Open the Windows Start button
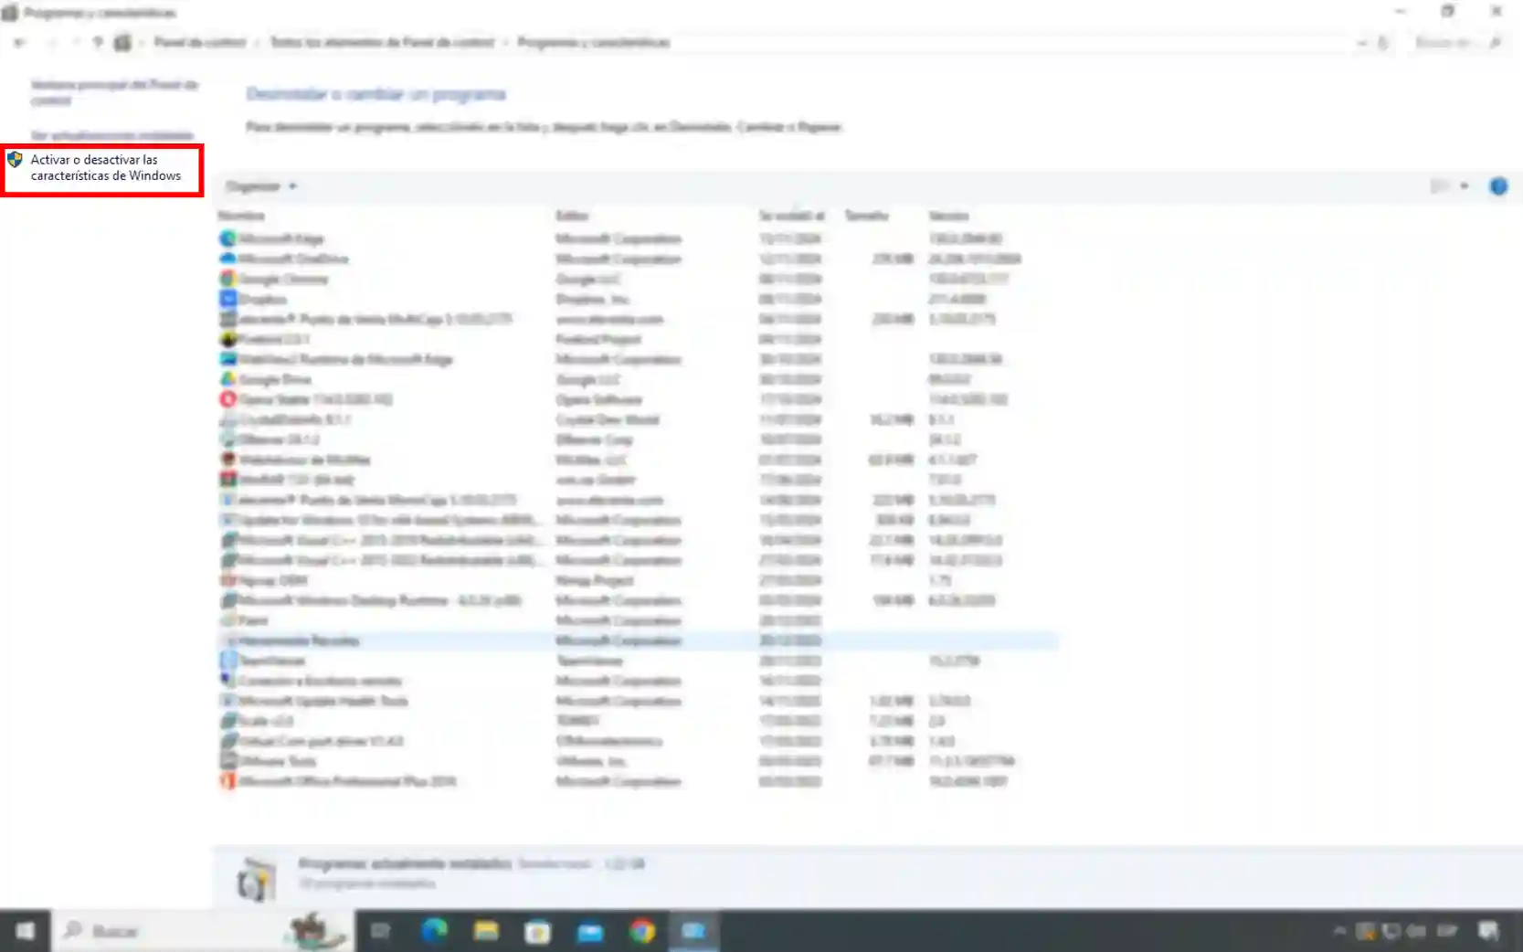This screenshot has height=952, width=1523. pos(25,931)
